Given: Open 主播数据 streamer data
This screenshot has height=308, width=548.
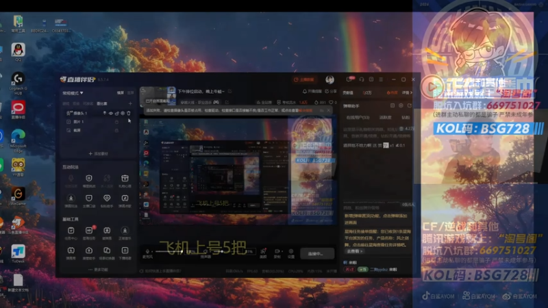Looking at the screenshot, I should coord(303,79).
